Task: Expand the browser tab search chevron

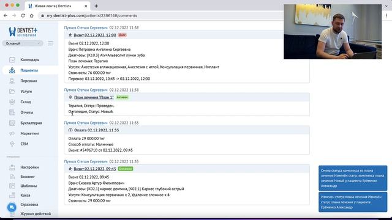Action: [386, 6]
